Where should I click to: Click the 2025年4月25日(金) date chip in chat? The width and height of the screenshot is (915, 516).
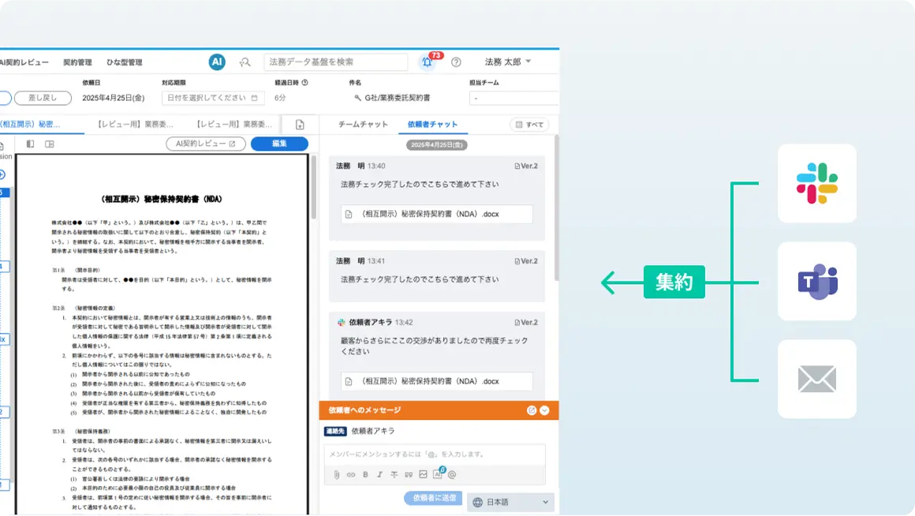click(436, 144)
